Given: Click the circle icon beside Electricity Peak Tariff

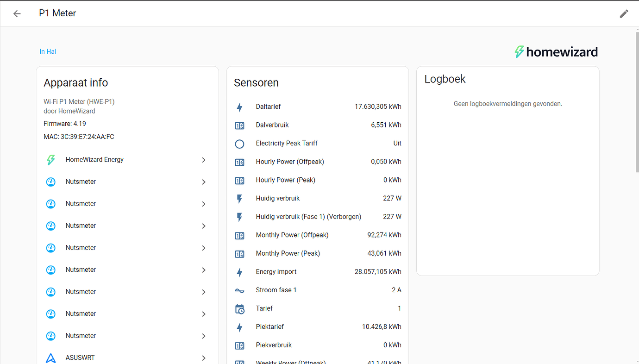Looking at the screenshot, I should [239, 144].
